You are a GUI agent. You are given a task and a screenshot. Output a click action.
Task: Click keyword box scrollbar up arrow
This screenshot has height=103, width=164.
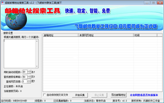37,41
